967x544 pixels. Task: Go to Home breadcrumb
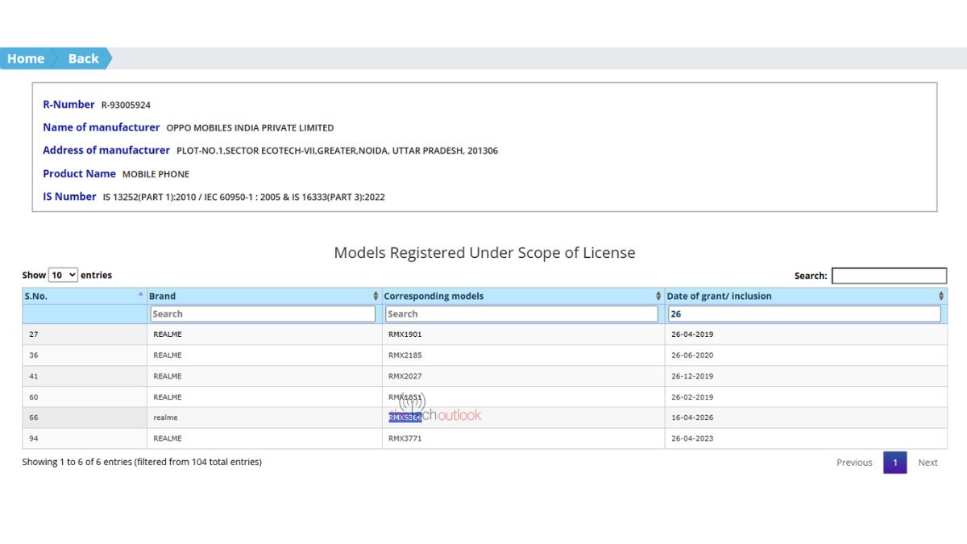coord(26,58)
